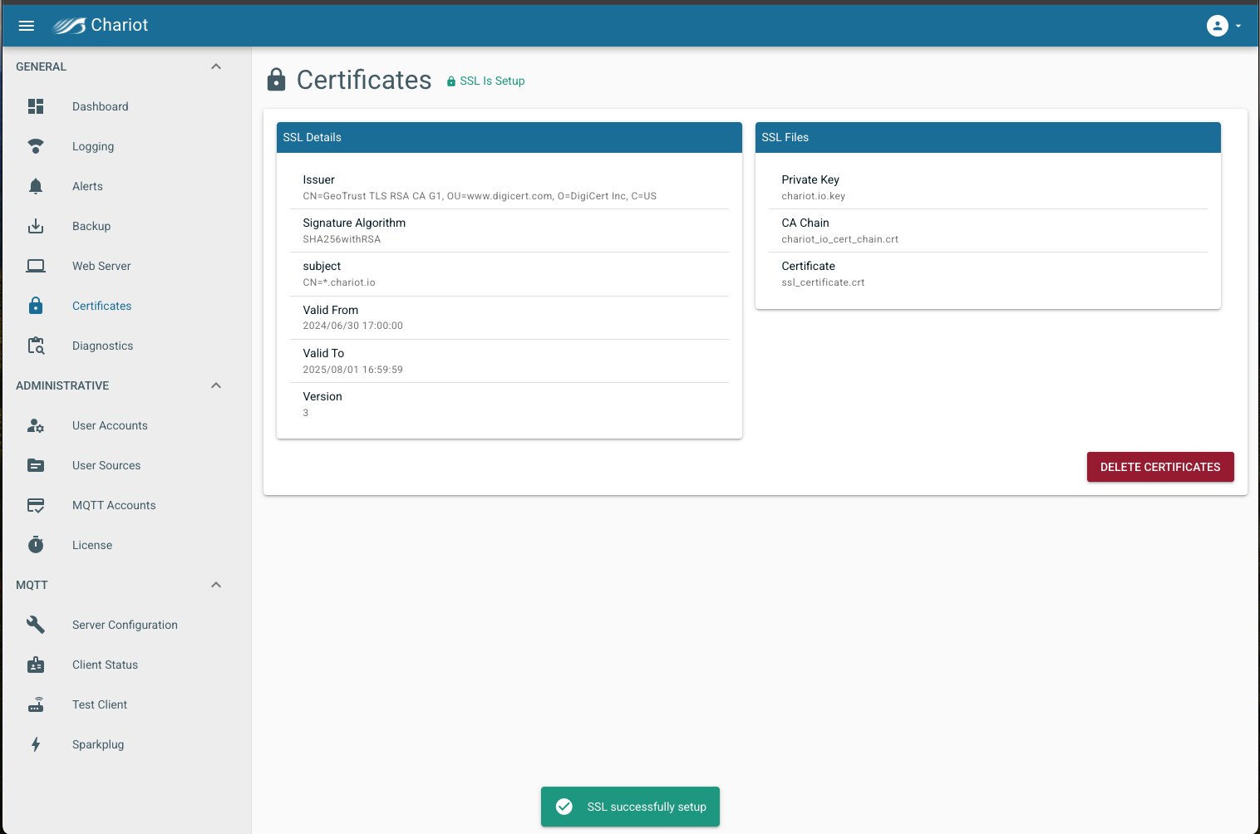
Task: Click the subject value CN=*.chariot.io
Action: click(339, 282)
